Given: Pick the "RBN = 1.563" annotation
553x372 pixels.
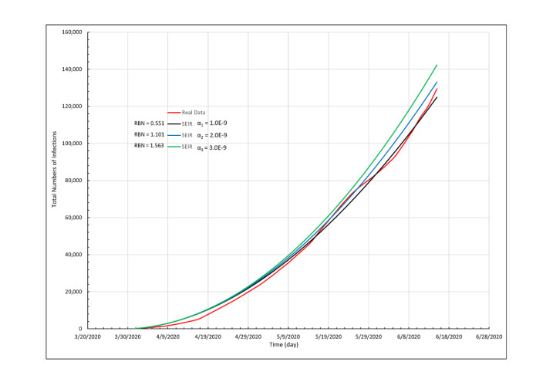Looking at the screenshot, I should point(149,145).
